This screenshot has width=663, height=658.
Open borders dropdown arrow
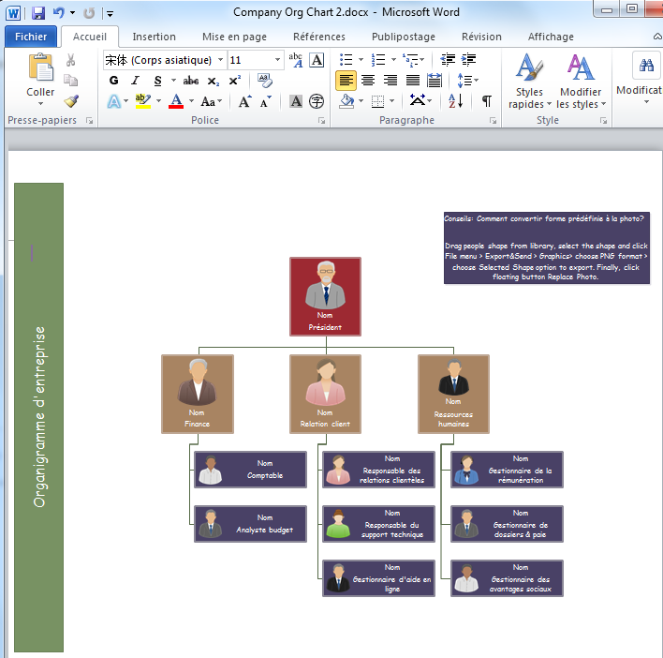(x=392, y=101)
